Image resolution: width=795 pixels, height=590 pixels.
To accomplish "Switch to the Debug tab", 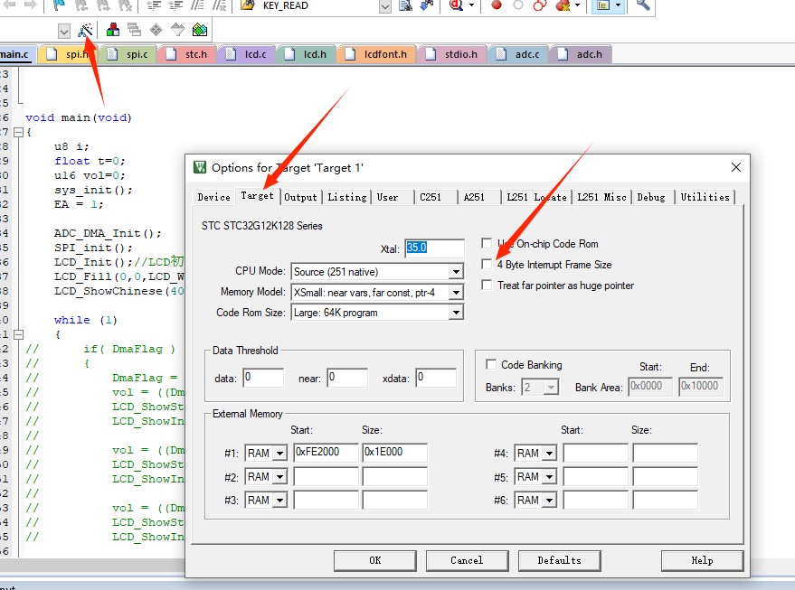I will [651, 197].
